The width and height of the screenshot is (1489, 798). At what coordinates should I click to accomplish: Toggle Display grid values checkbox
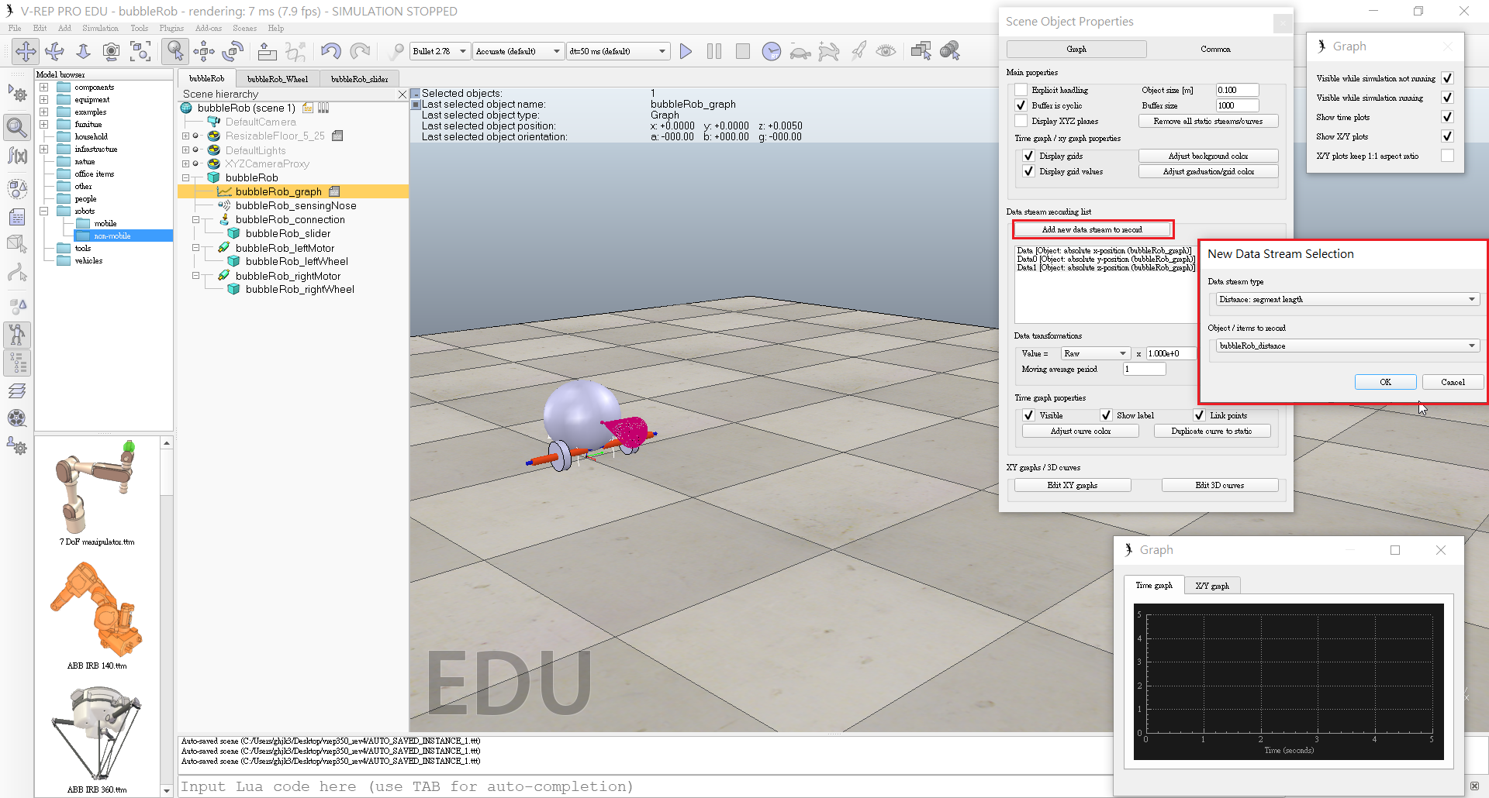(1029, 171)
